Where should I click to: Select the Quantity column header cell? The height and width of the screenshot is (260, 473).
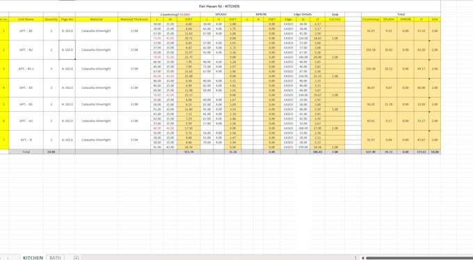point(51,19)
